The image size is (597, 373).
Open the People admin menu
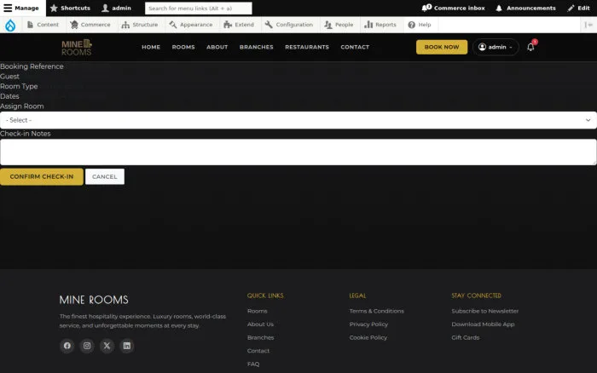(x=339, y=25)
